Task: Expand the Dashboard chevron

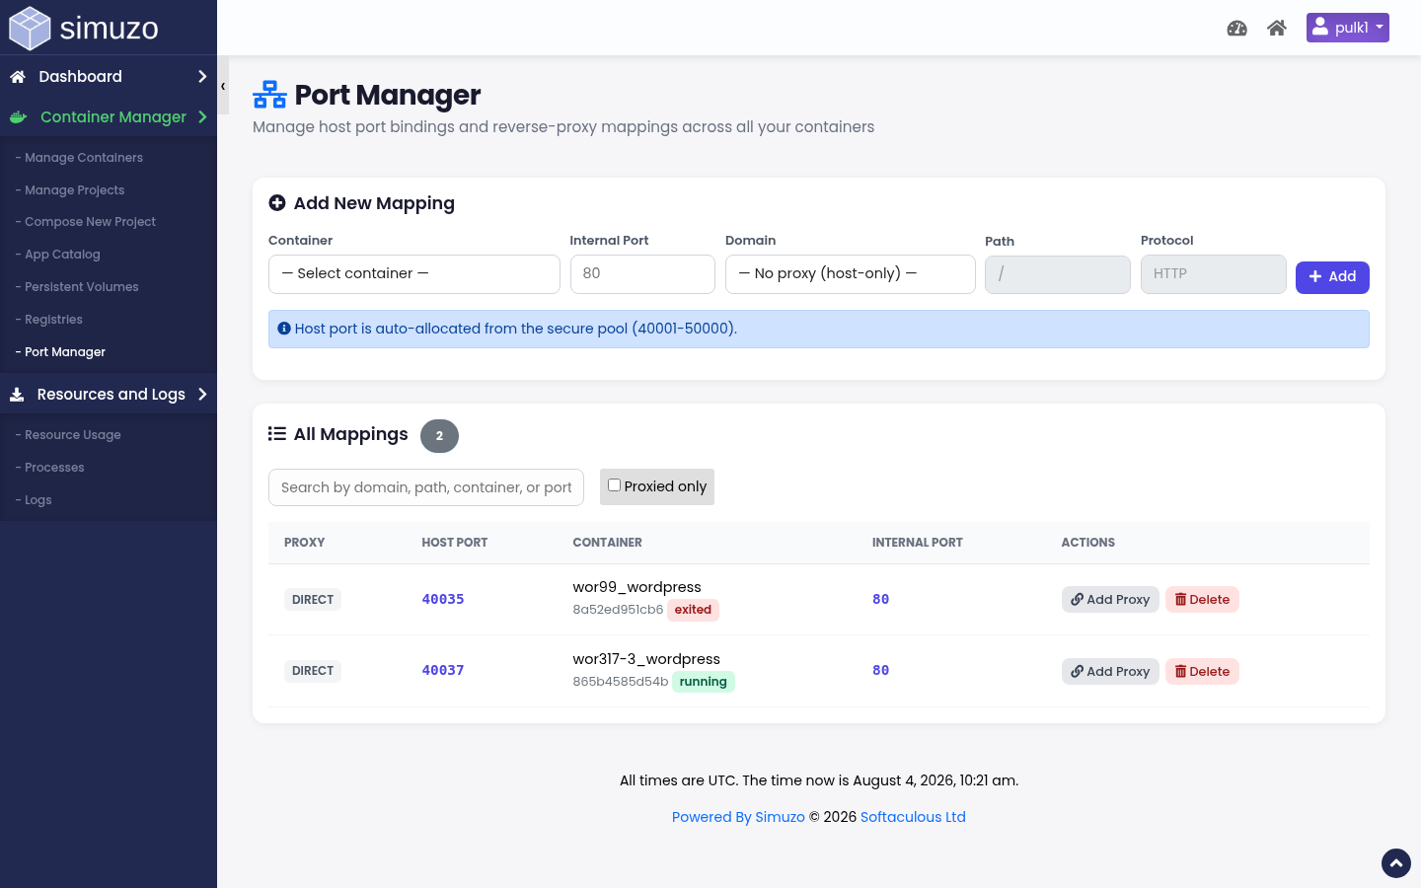Action: (201, 77)
